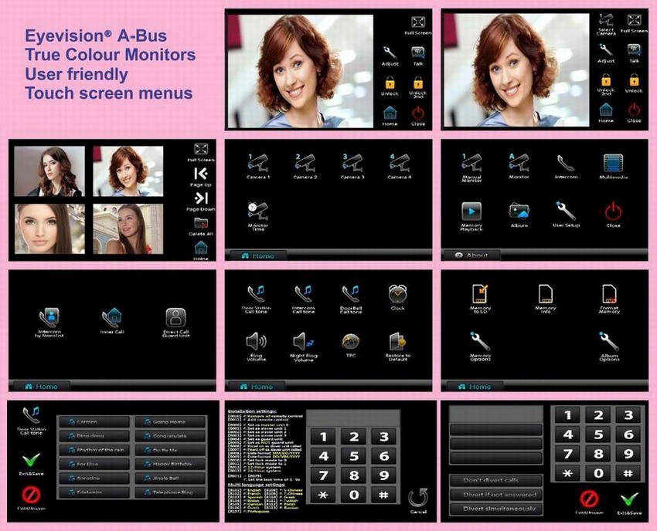The width and height of the screenshot is (657, 531).
Task: Open Night Ring Volume icon
Action: (303, 342)
